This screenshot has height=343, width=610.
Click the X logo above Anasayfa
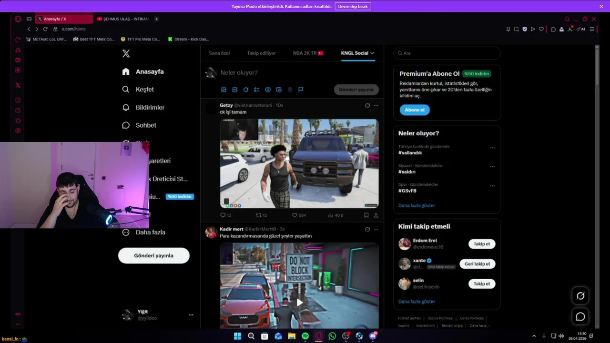click(x=126, y=53)
